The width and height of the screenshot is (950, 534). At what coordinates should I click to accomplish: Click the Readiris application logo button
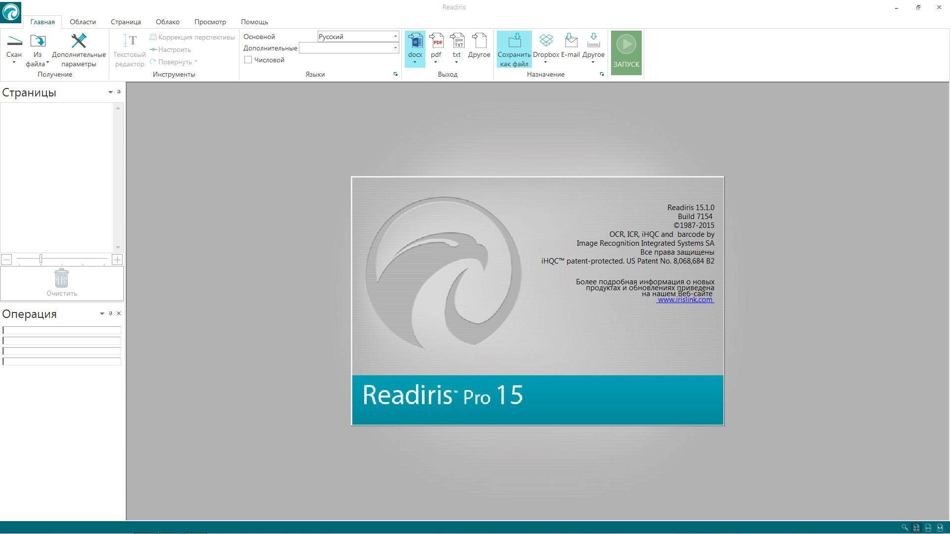tap(11, 11)
